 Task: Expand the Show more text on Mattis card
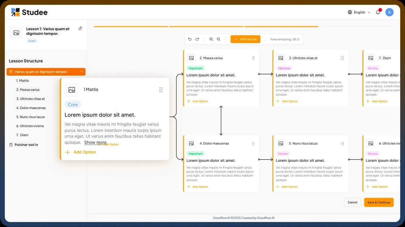95,143
